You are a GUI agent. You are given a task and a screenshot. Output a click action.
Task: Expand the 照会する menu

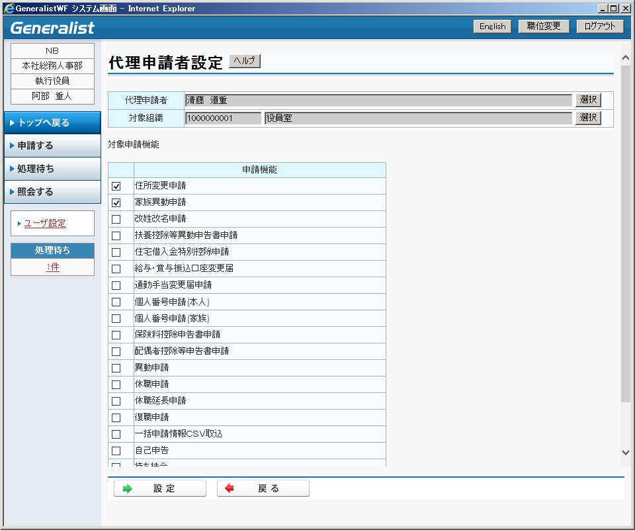pos(52,192)
